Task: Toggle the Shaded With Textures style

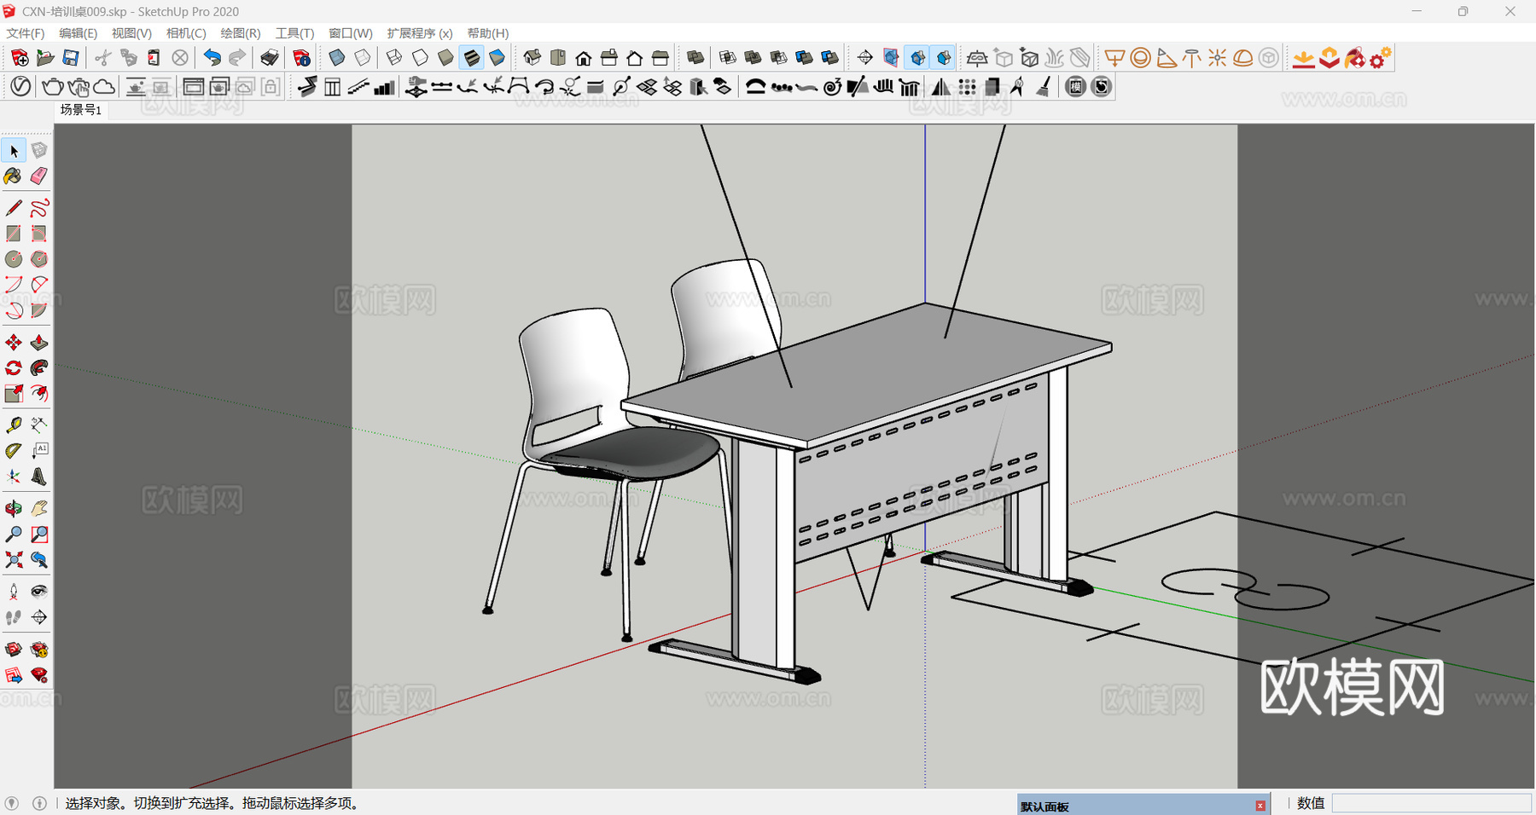Action: [x=472, y=58]
